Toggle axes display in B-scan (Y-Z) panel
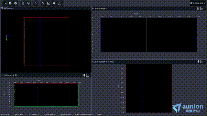 [x=202, y=9]
